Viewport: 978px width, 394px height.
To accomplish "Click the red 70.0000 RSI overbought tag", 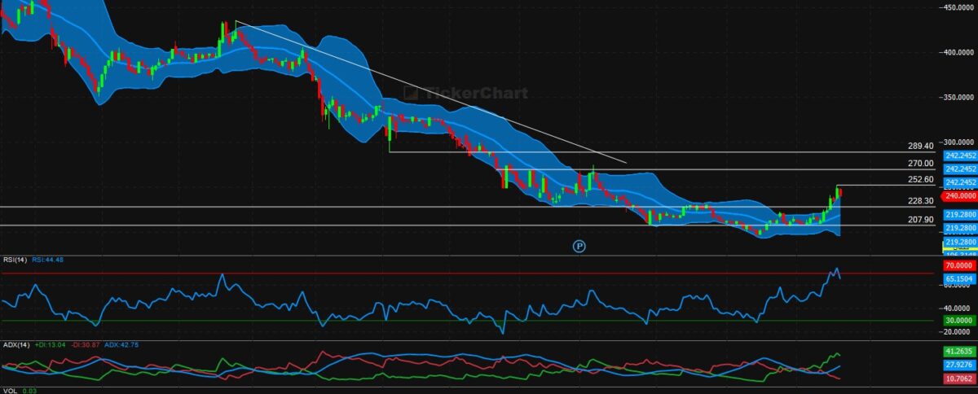I will click(959, 265).
